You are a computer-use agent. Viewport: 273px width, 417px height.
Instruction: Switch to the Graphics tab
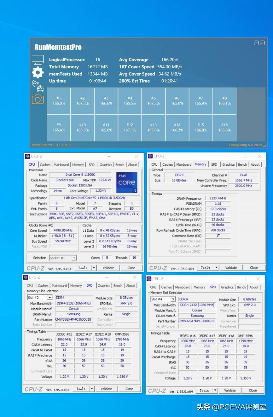tap(106, 164)
